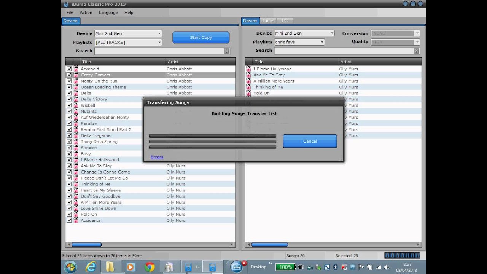Uncheck the Hold On checkbox in the left list

(x=69, y=214)
